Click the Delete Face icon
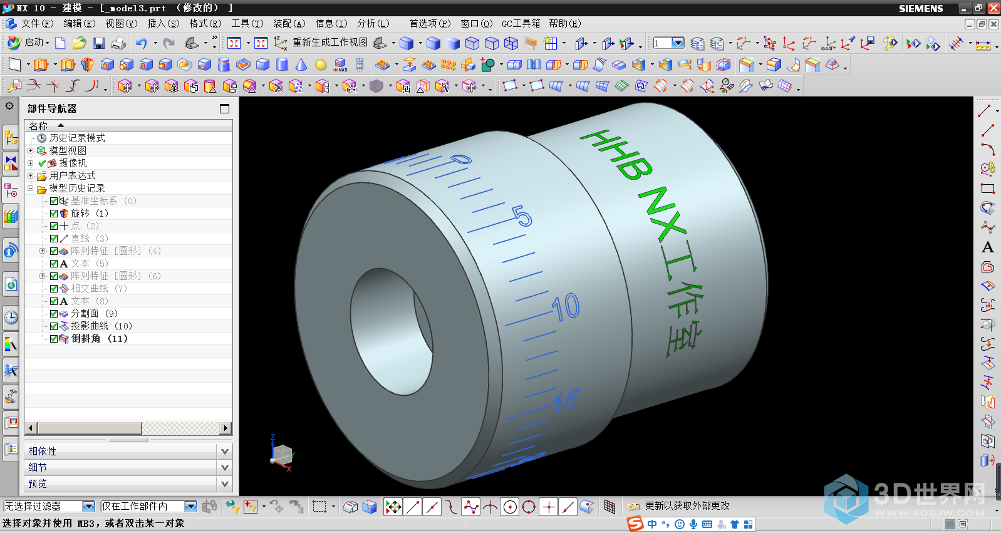Viewport: 1001px width, 533px height. point(276,86)
